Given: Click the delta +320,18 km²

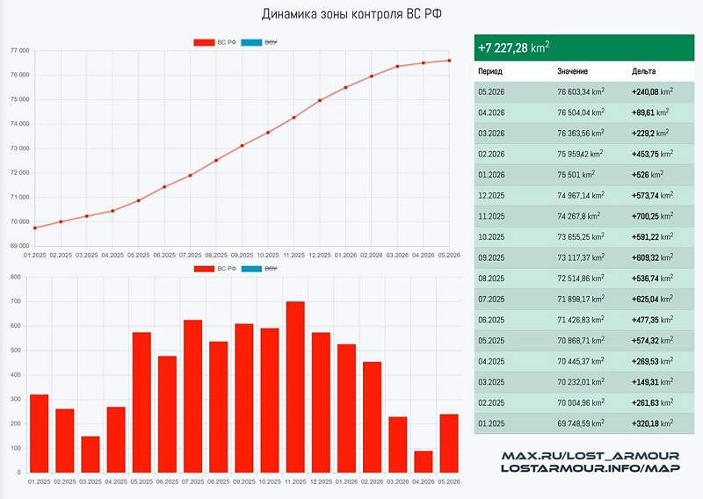Looking at the screenshot, I should coord(652,423).
